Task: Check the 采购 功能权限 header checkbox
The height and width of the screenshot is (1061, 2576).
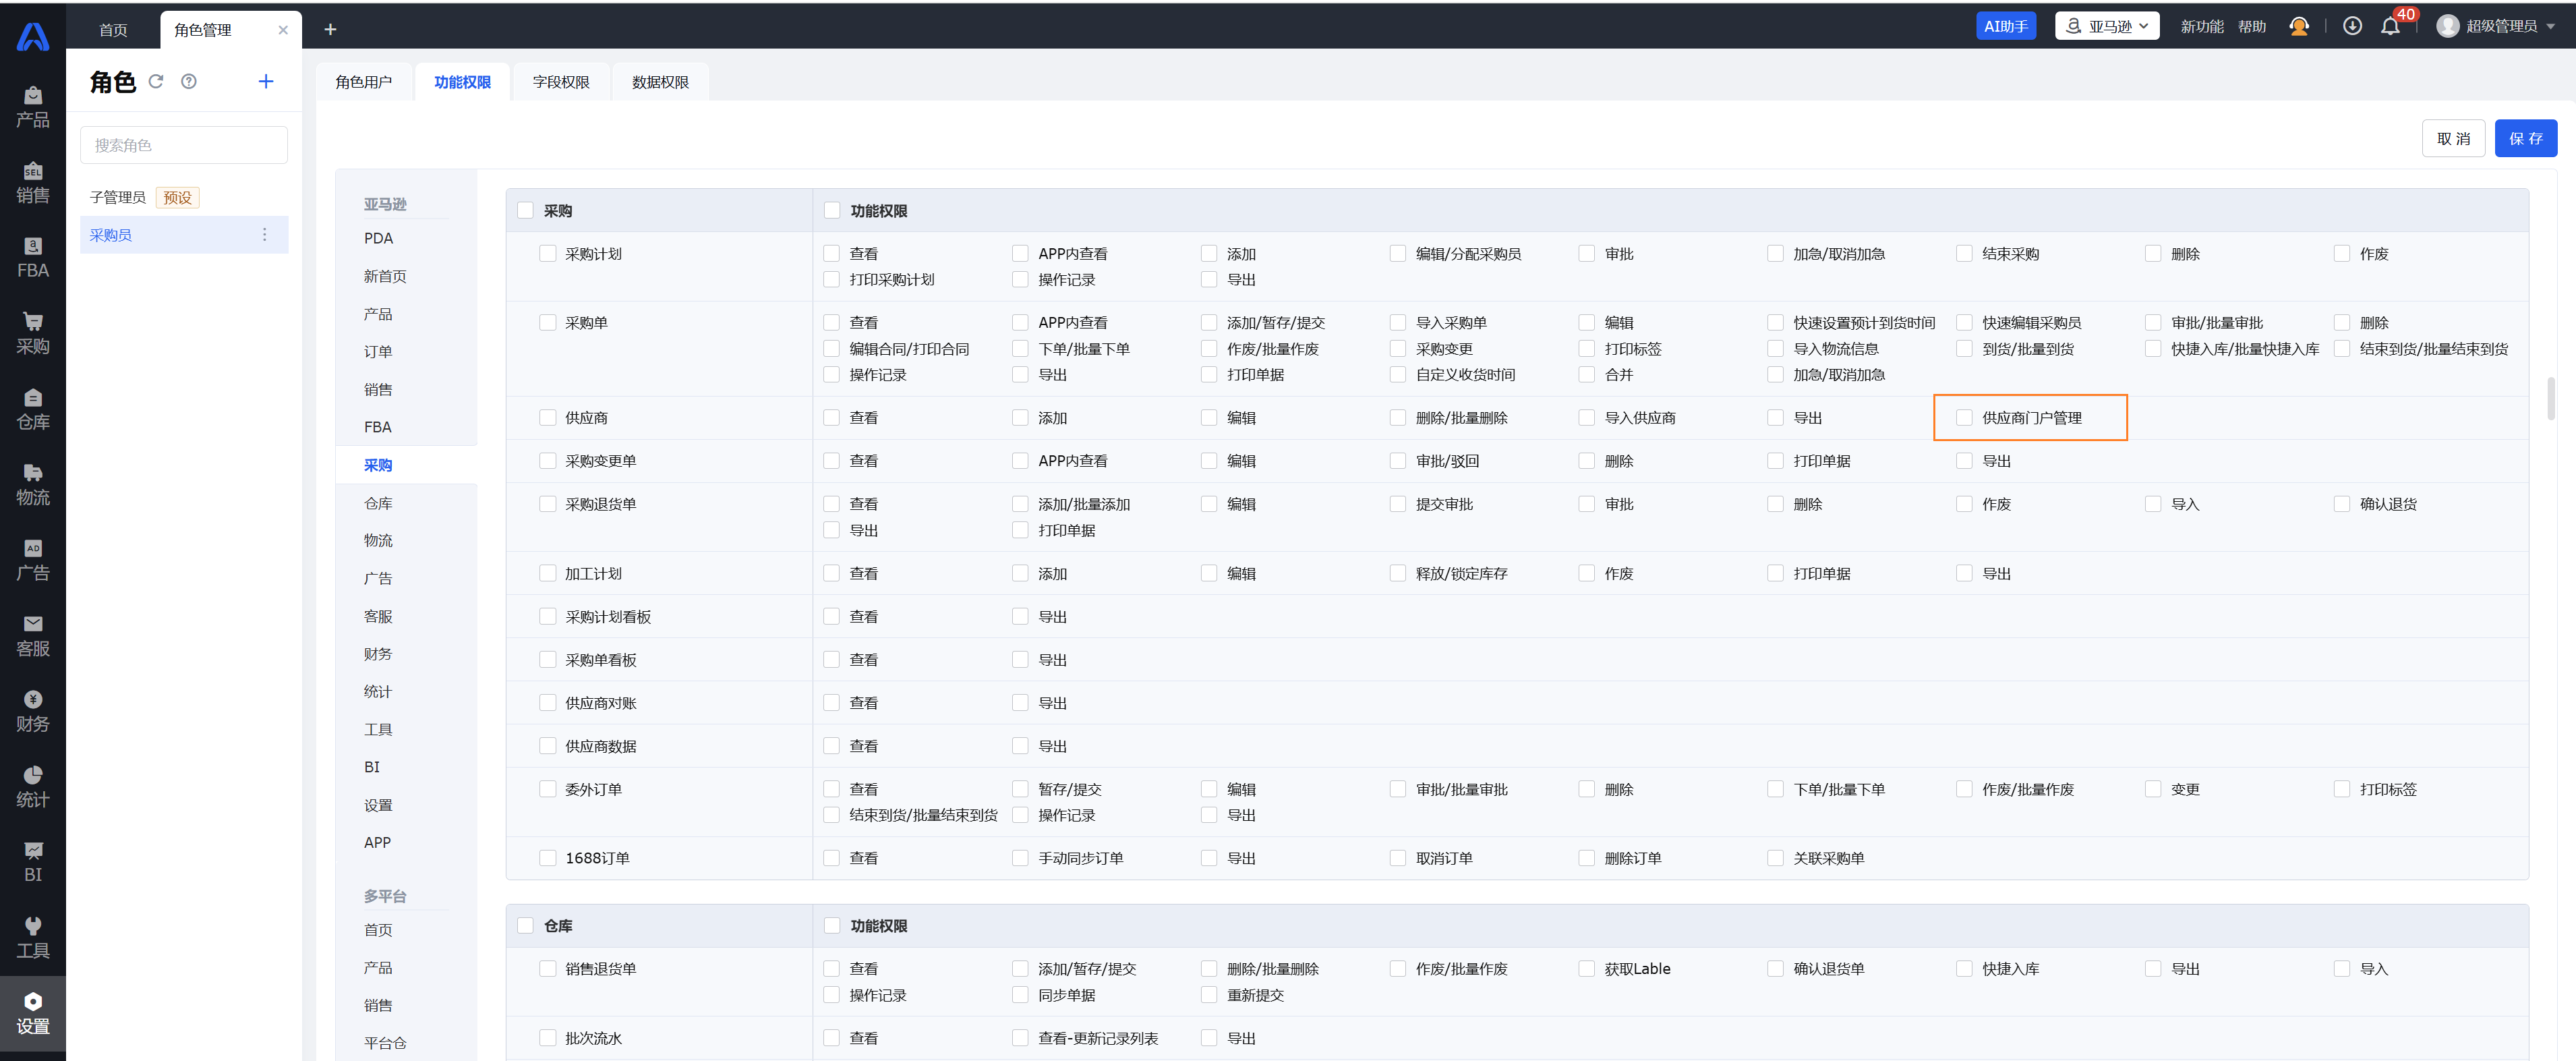Action: pyautogui.click(x=832, y=210)
